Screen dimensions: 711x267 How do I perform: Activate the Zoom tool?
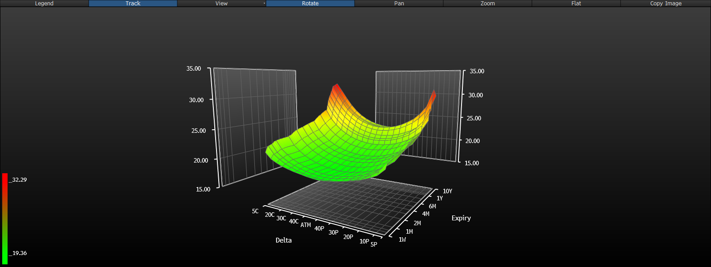487,3
